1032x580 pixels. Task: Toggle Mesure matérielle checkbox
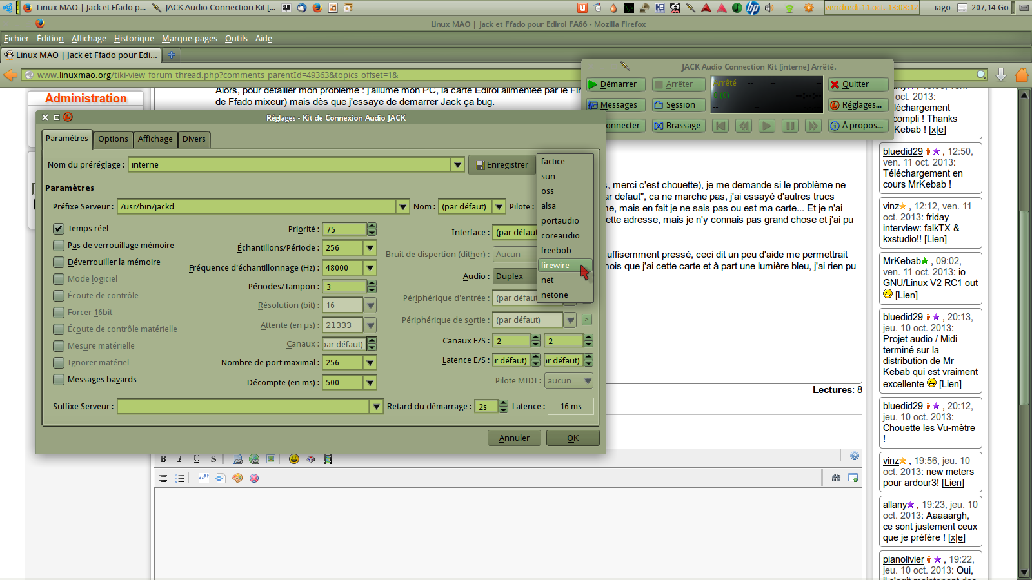[59, 346]
